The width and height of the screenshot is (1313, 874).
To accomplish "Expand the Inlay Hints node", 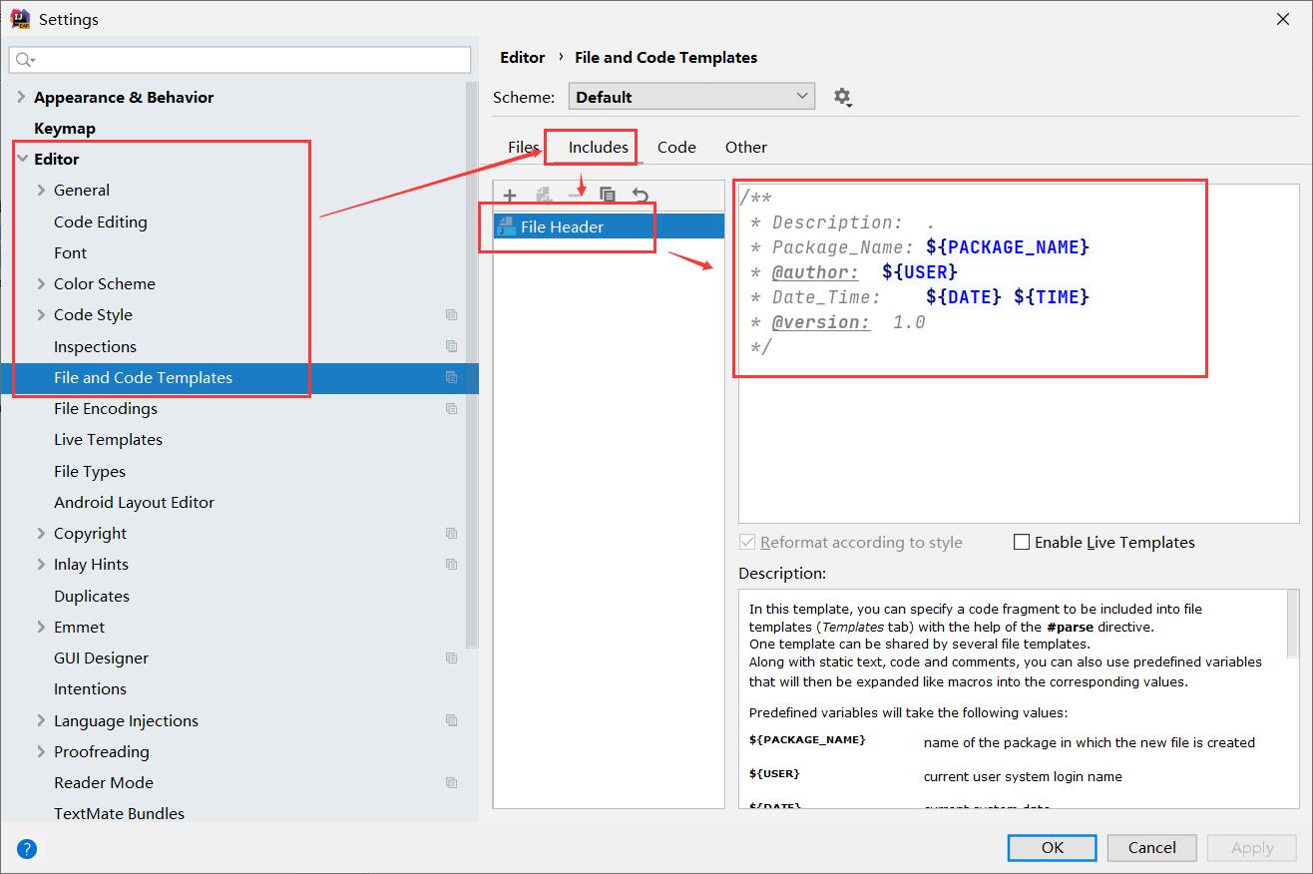I will [x=41, y=564].
